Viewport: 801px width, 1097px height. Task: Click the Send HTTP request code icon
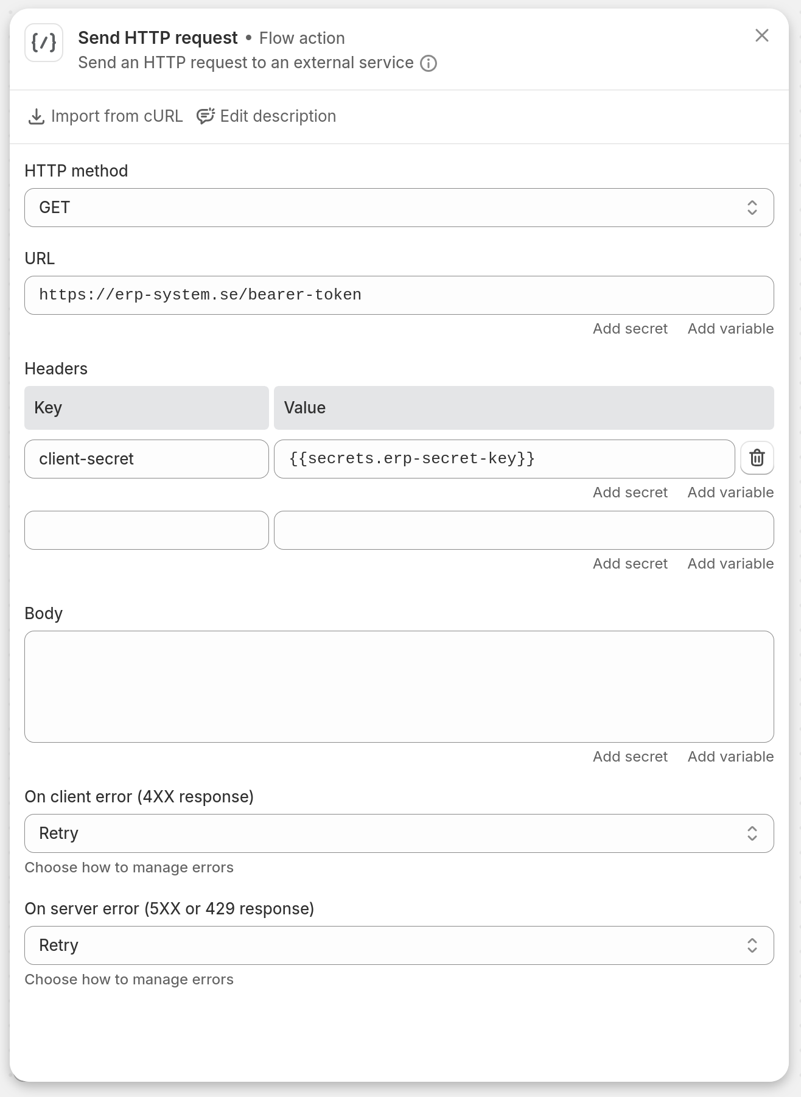(44, 43)
